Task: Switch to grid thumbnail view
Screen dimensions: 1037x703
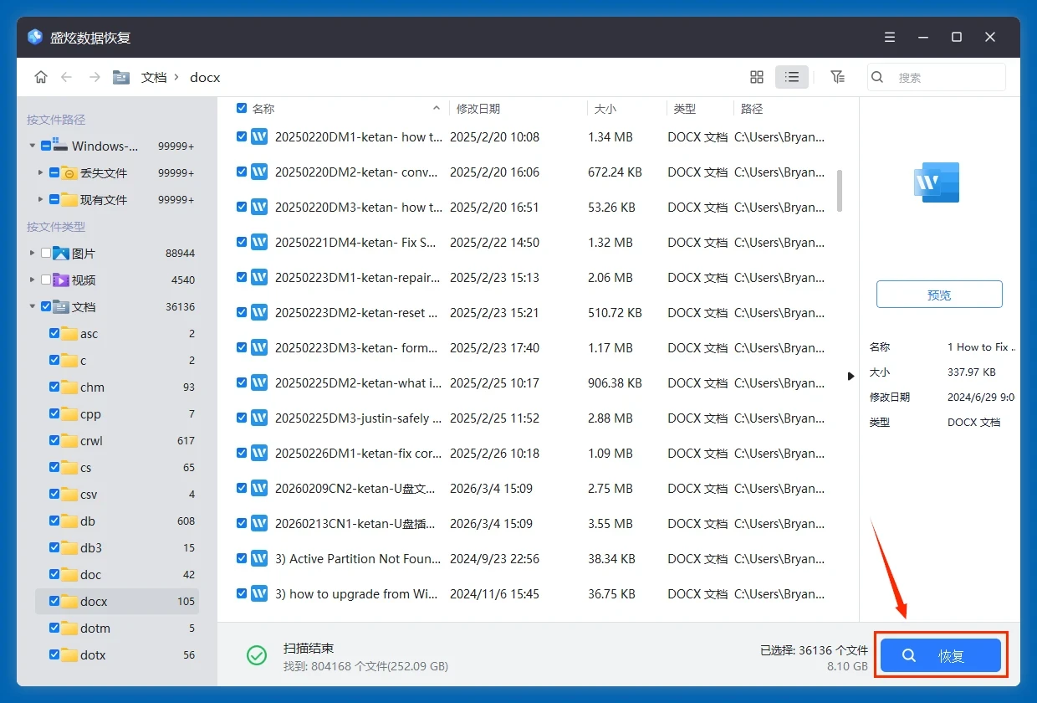Action: pyautogui.click(x=757, y=77)
